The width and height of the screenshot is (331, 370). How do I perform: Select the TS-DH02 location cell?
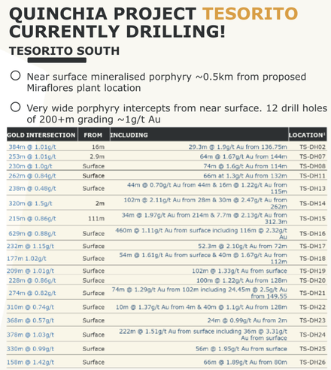[312, 147]
